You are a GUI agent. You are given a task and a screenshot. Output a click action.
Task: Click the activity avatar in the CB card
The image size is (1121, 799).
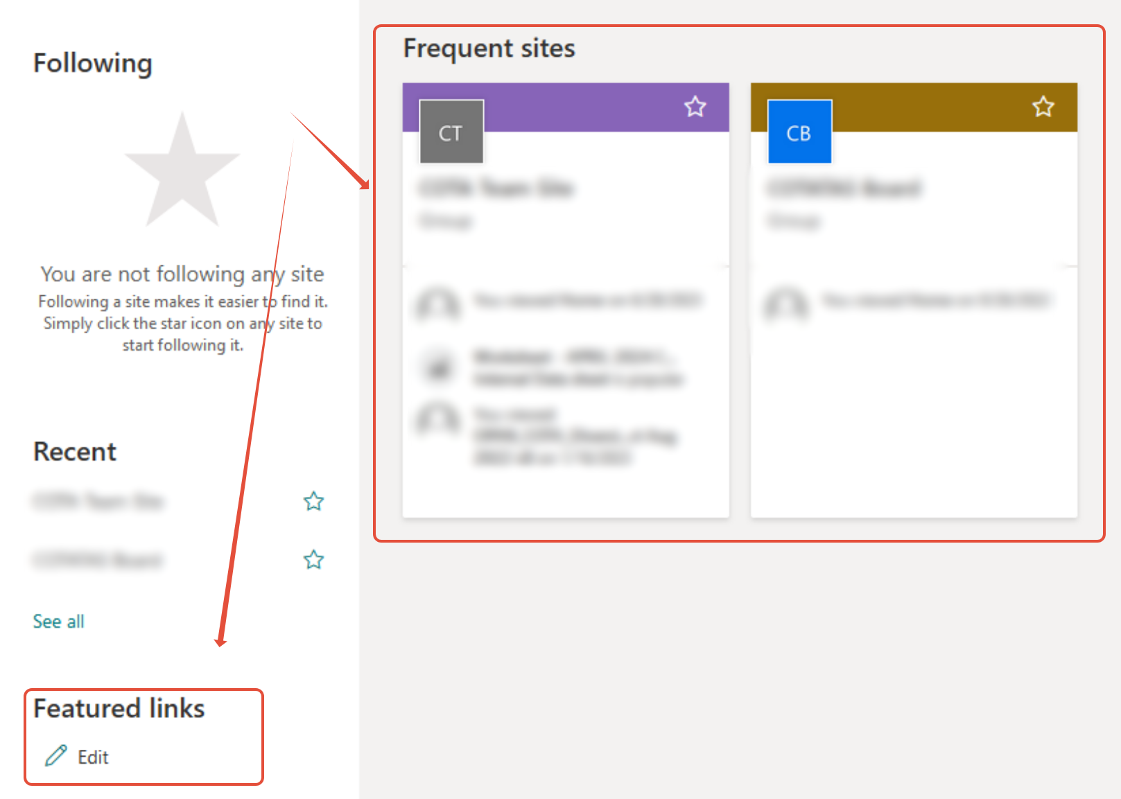pos(786,303)
